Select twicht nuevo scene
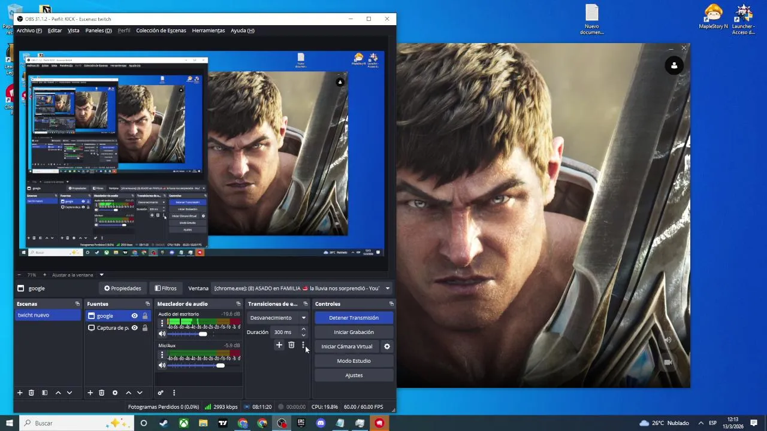The width and height of the screenshot is (767, 431). click(48, 315)
